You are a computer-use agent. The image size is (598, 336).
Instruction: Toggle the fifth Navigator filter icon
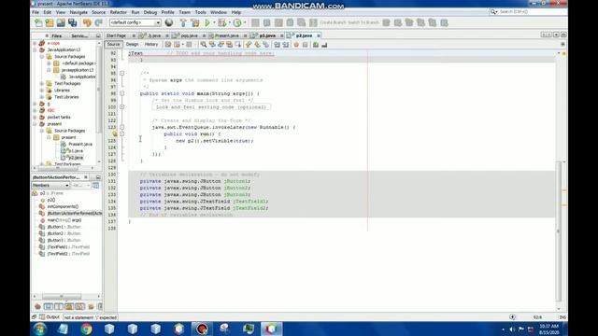click(x=79, y=306)
